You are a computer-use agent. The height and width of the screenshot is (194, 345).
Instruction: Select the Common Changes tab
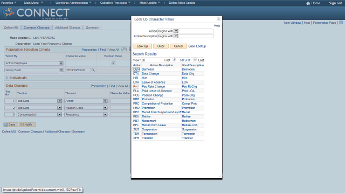click(x=37, y=27)
